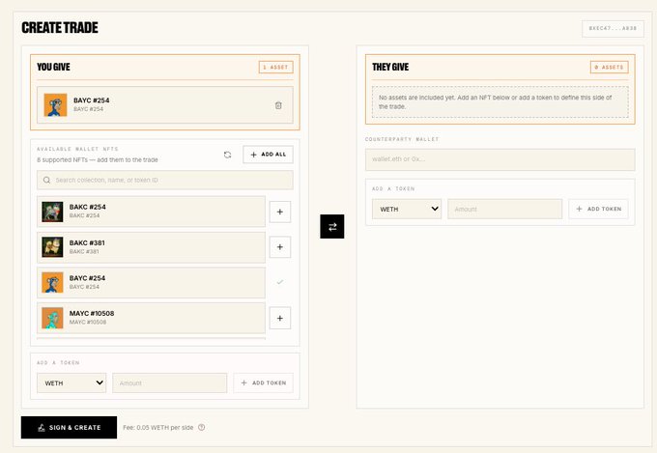Refresh available wallet NFTs
This screenshot has width=657, height=453.
[227, 155]
